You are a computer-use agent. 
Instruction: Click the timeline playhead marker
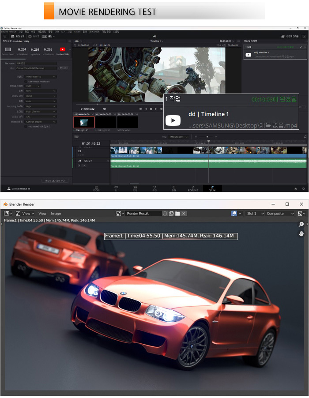(x=208, y=141)
